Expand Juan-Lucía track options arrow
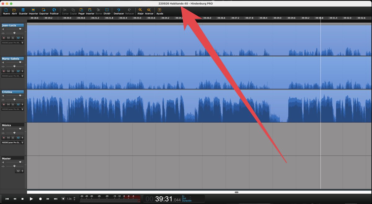 [x=22, y=38]
